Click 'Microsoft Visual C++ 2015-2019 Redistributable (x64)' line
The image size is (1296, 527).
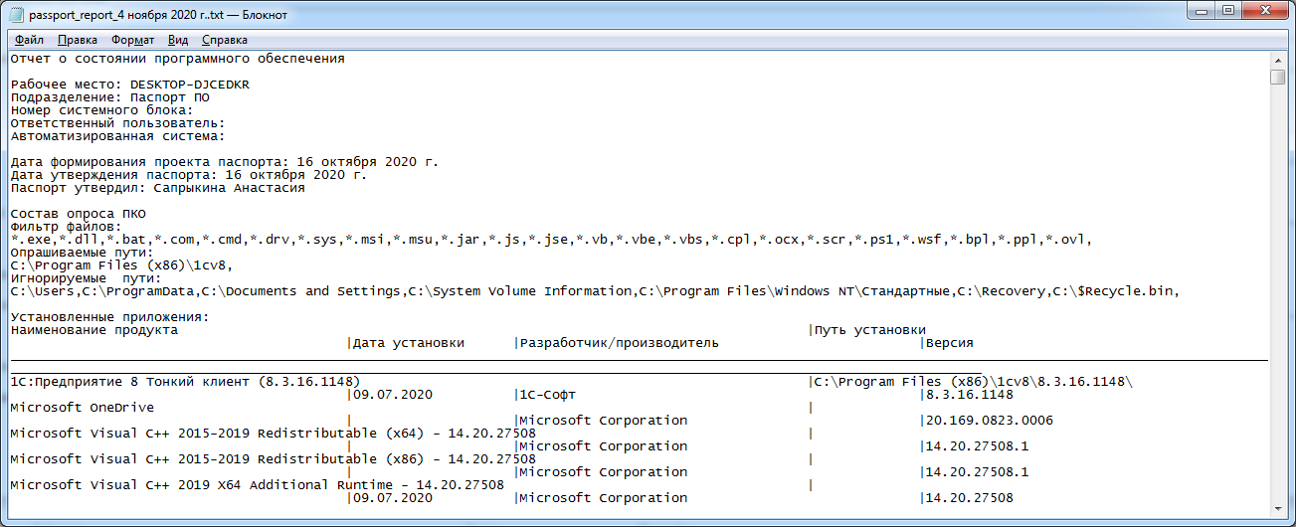273,434
